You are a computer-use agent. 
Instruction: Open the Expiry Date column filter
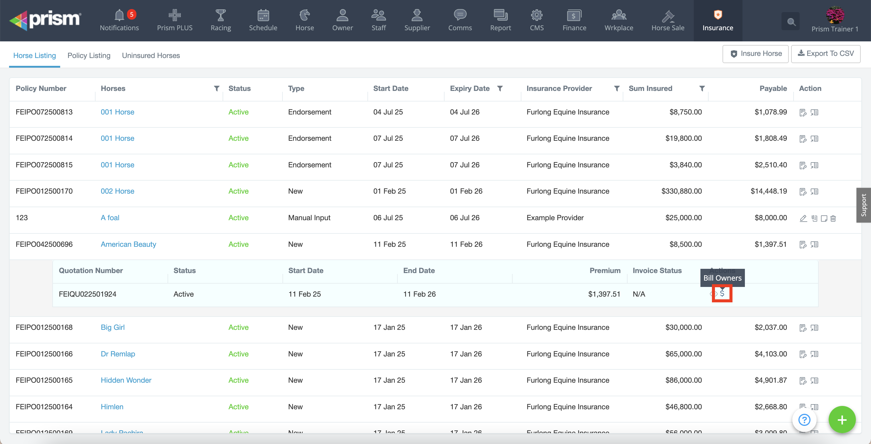click(500, 88)
